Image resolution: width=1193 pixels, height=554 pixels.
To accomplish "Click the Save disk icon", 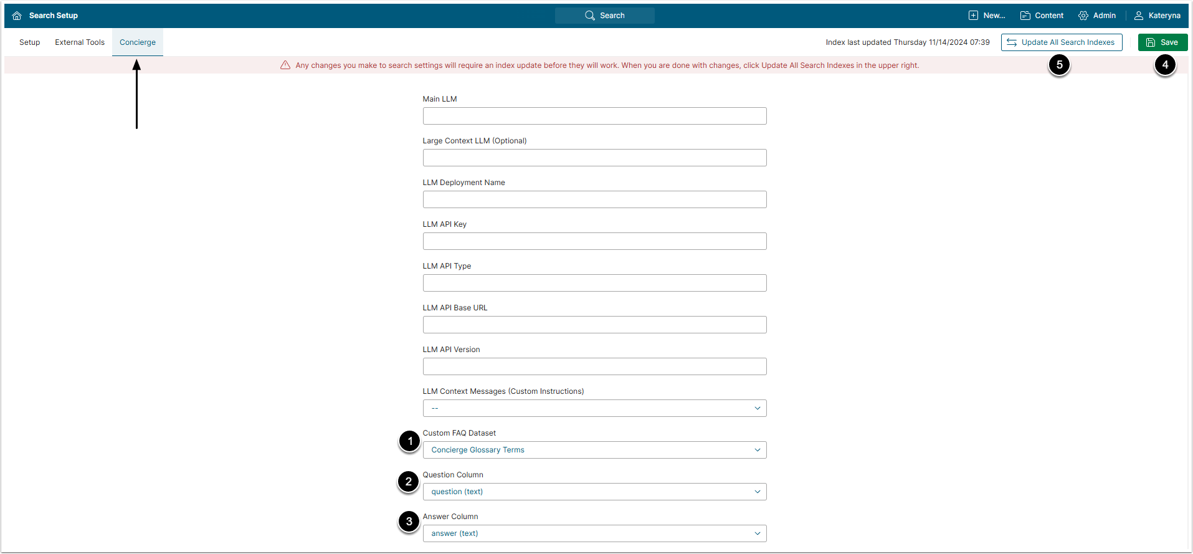I will (x=1151, y=42).
